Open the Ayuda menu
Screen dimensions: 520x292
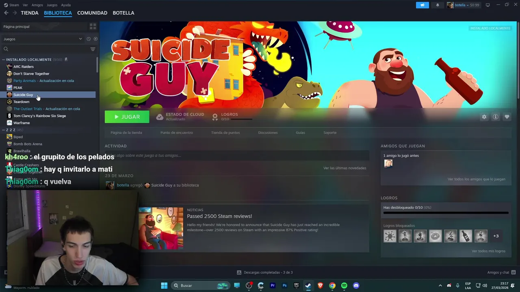click(66, 5)
